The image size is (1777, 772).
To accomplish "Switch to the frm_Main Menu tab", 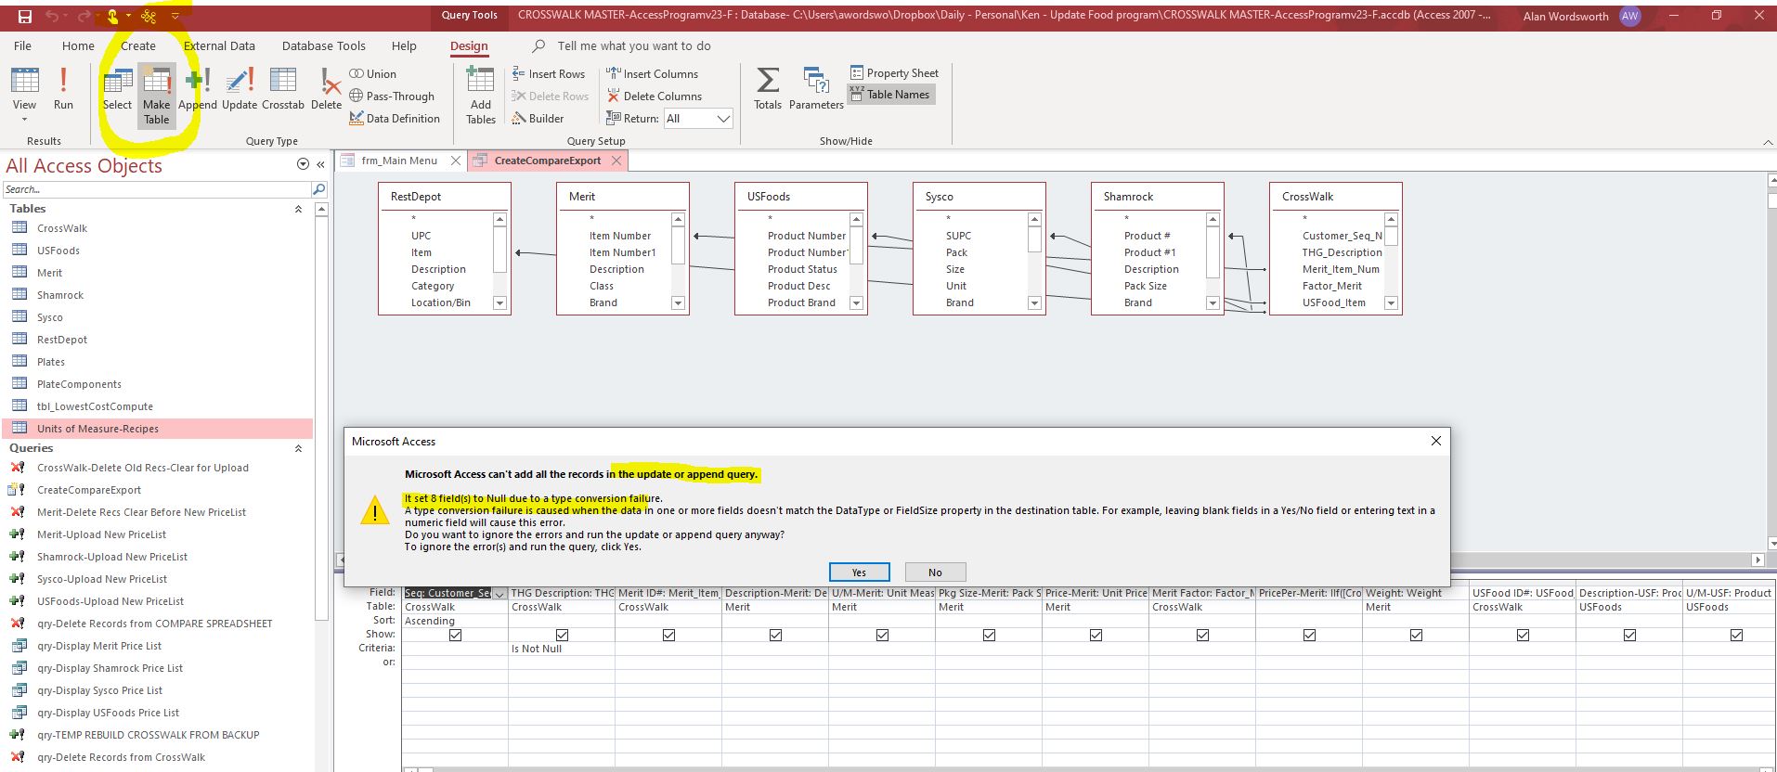I will (398, 161).
